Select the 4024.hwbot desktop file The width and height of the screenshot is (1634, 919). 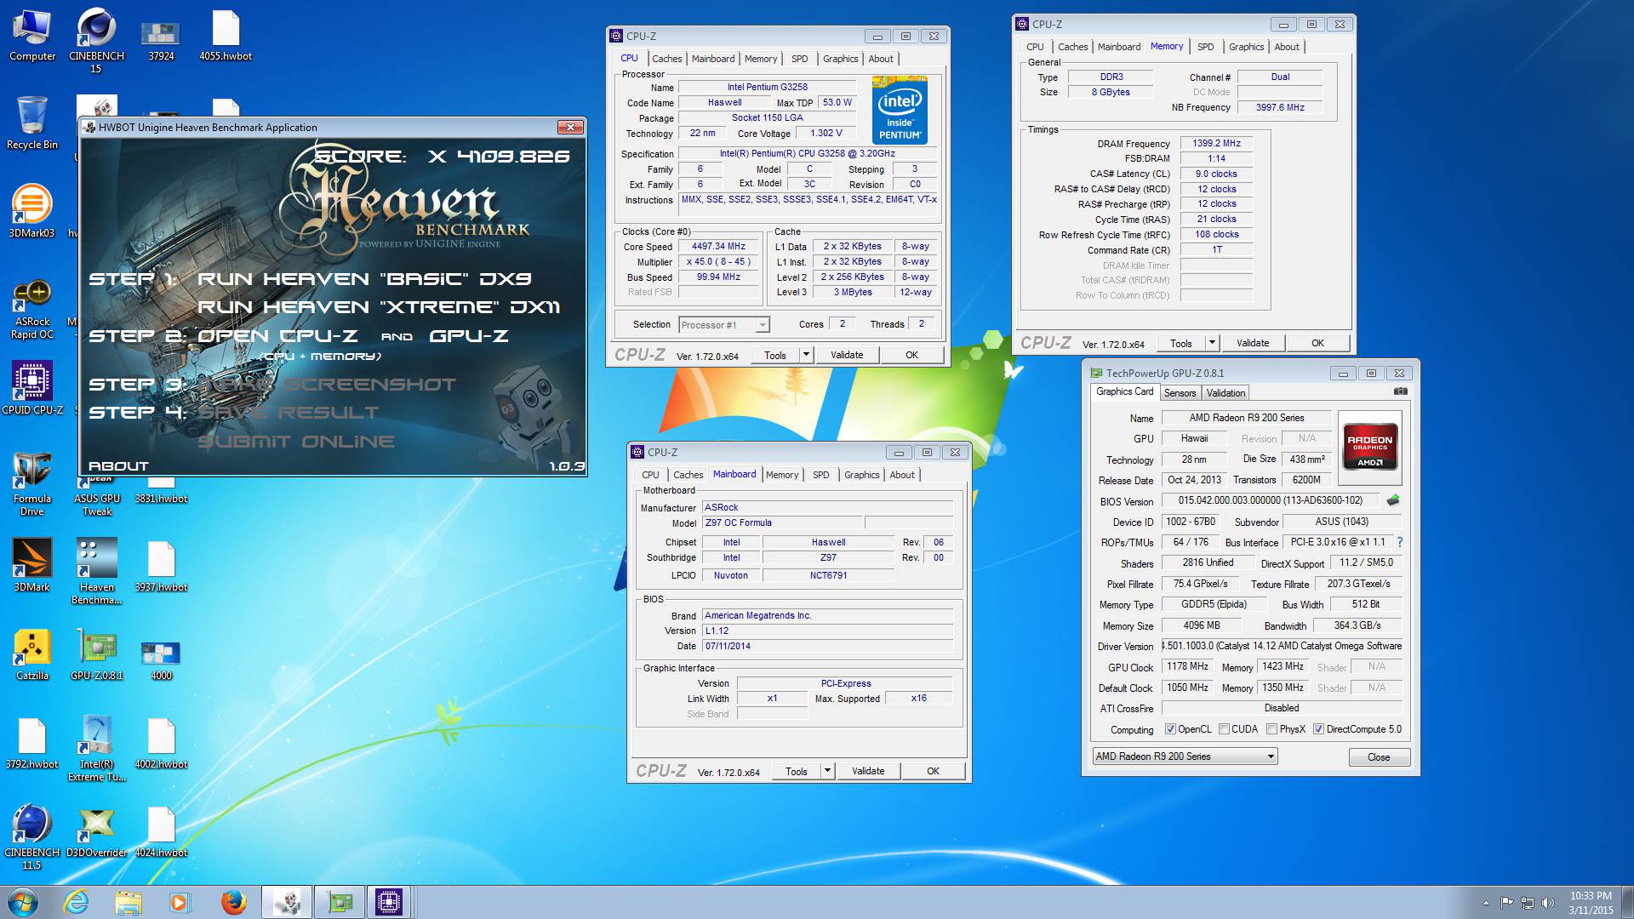click(161, 831)
